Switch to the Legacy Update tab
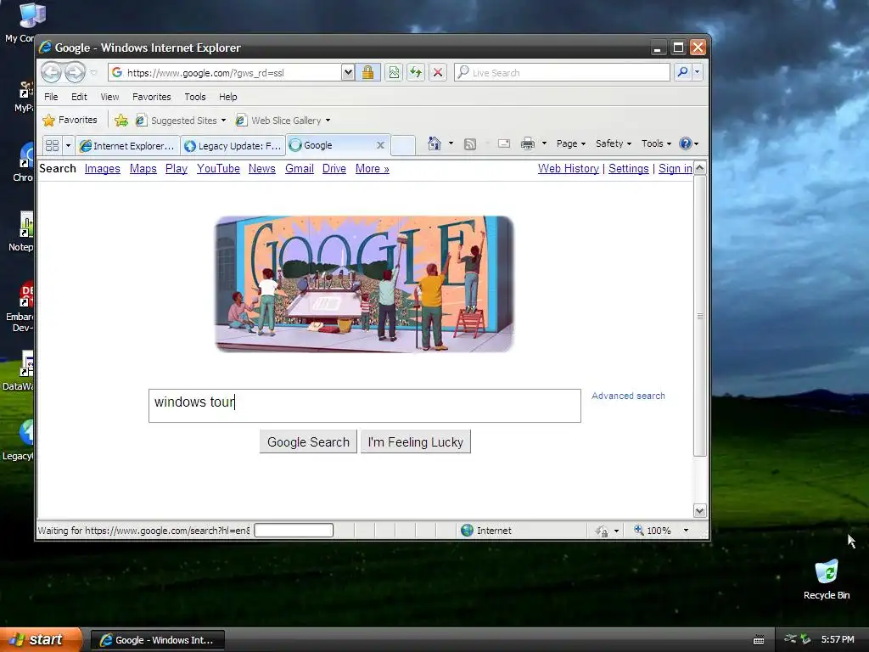Image resolution: width=869 pixels, height=652 pixels. pos(233,145)
